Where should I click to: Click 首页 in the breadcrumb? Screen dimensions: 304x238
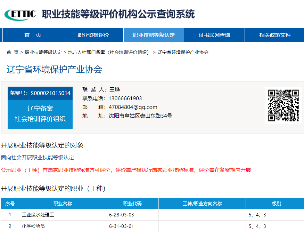(x=13, y=52)
